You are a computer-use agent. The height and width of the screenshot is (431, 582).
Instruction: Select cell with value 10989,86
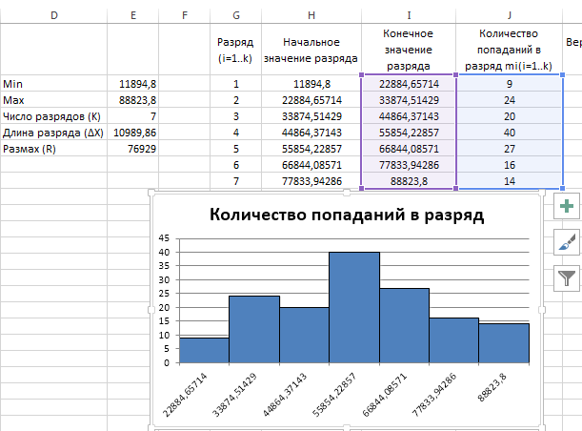(133, 133)
